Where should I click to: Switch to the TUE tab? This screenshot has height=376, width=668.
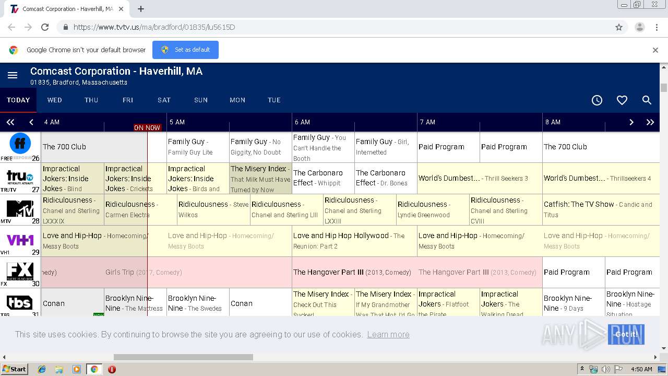tap(274, 100)
